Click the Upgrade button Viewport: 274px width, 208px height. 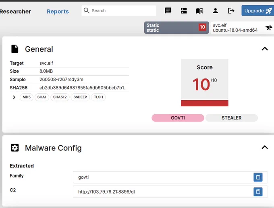coord(257,10)
